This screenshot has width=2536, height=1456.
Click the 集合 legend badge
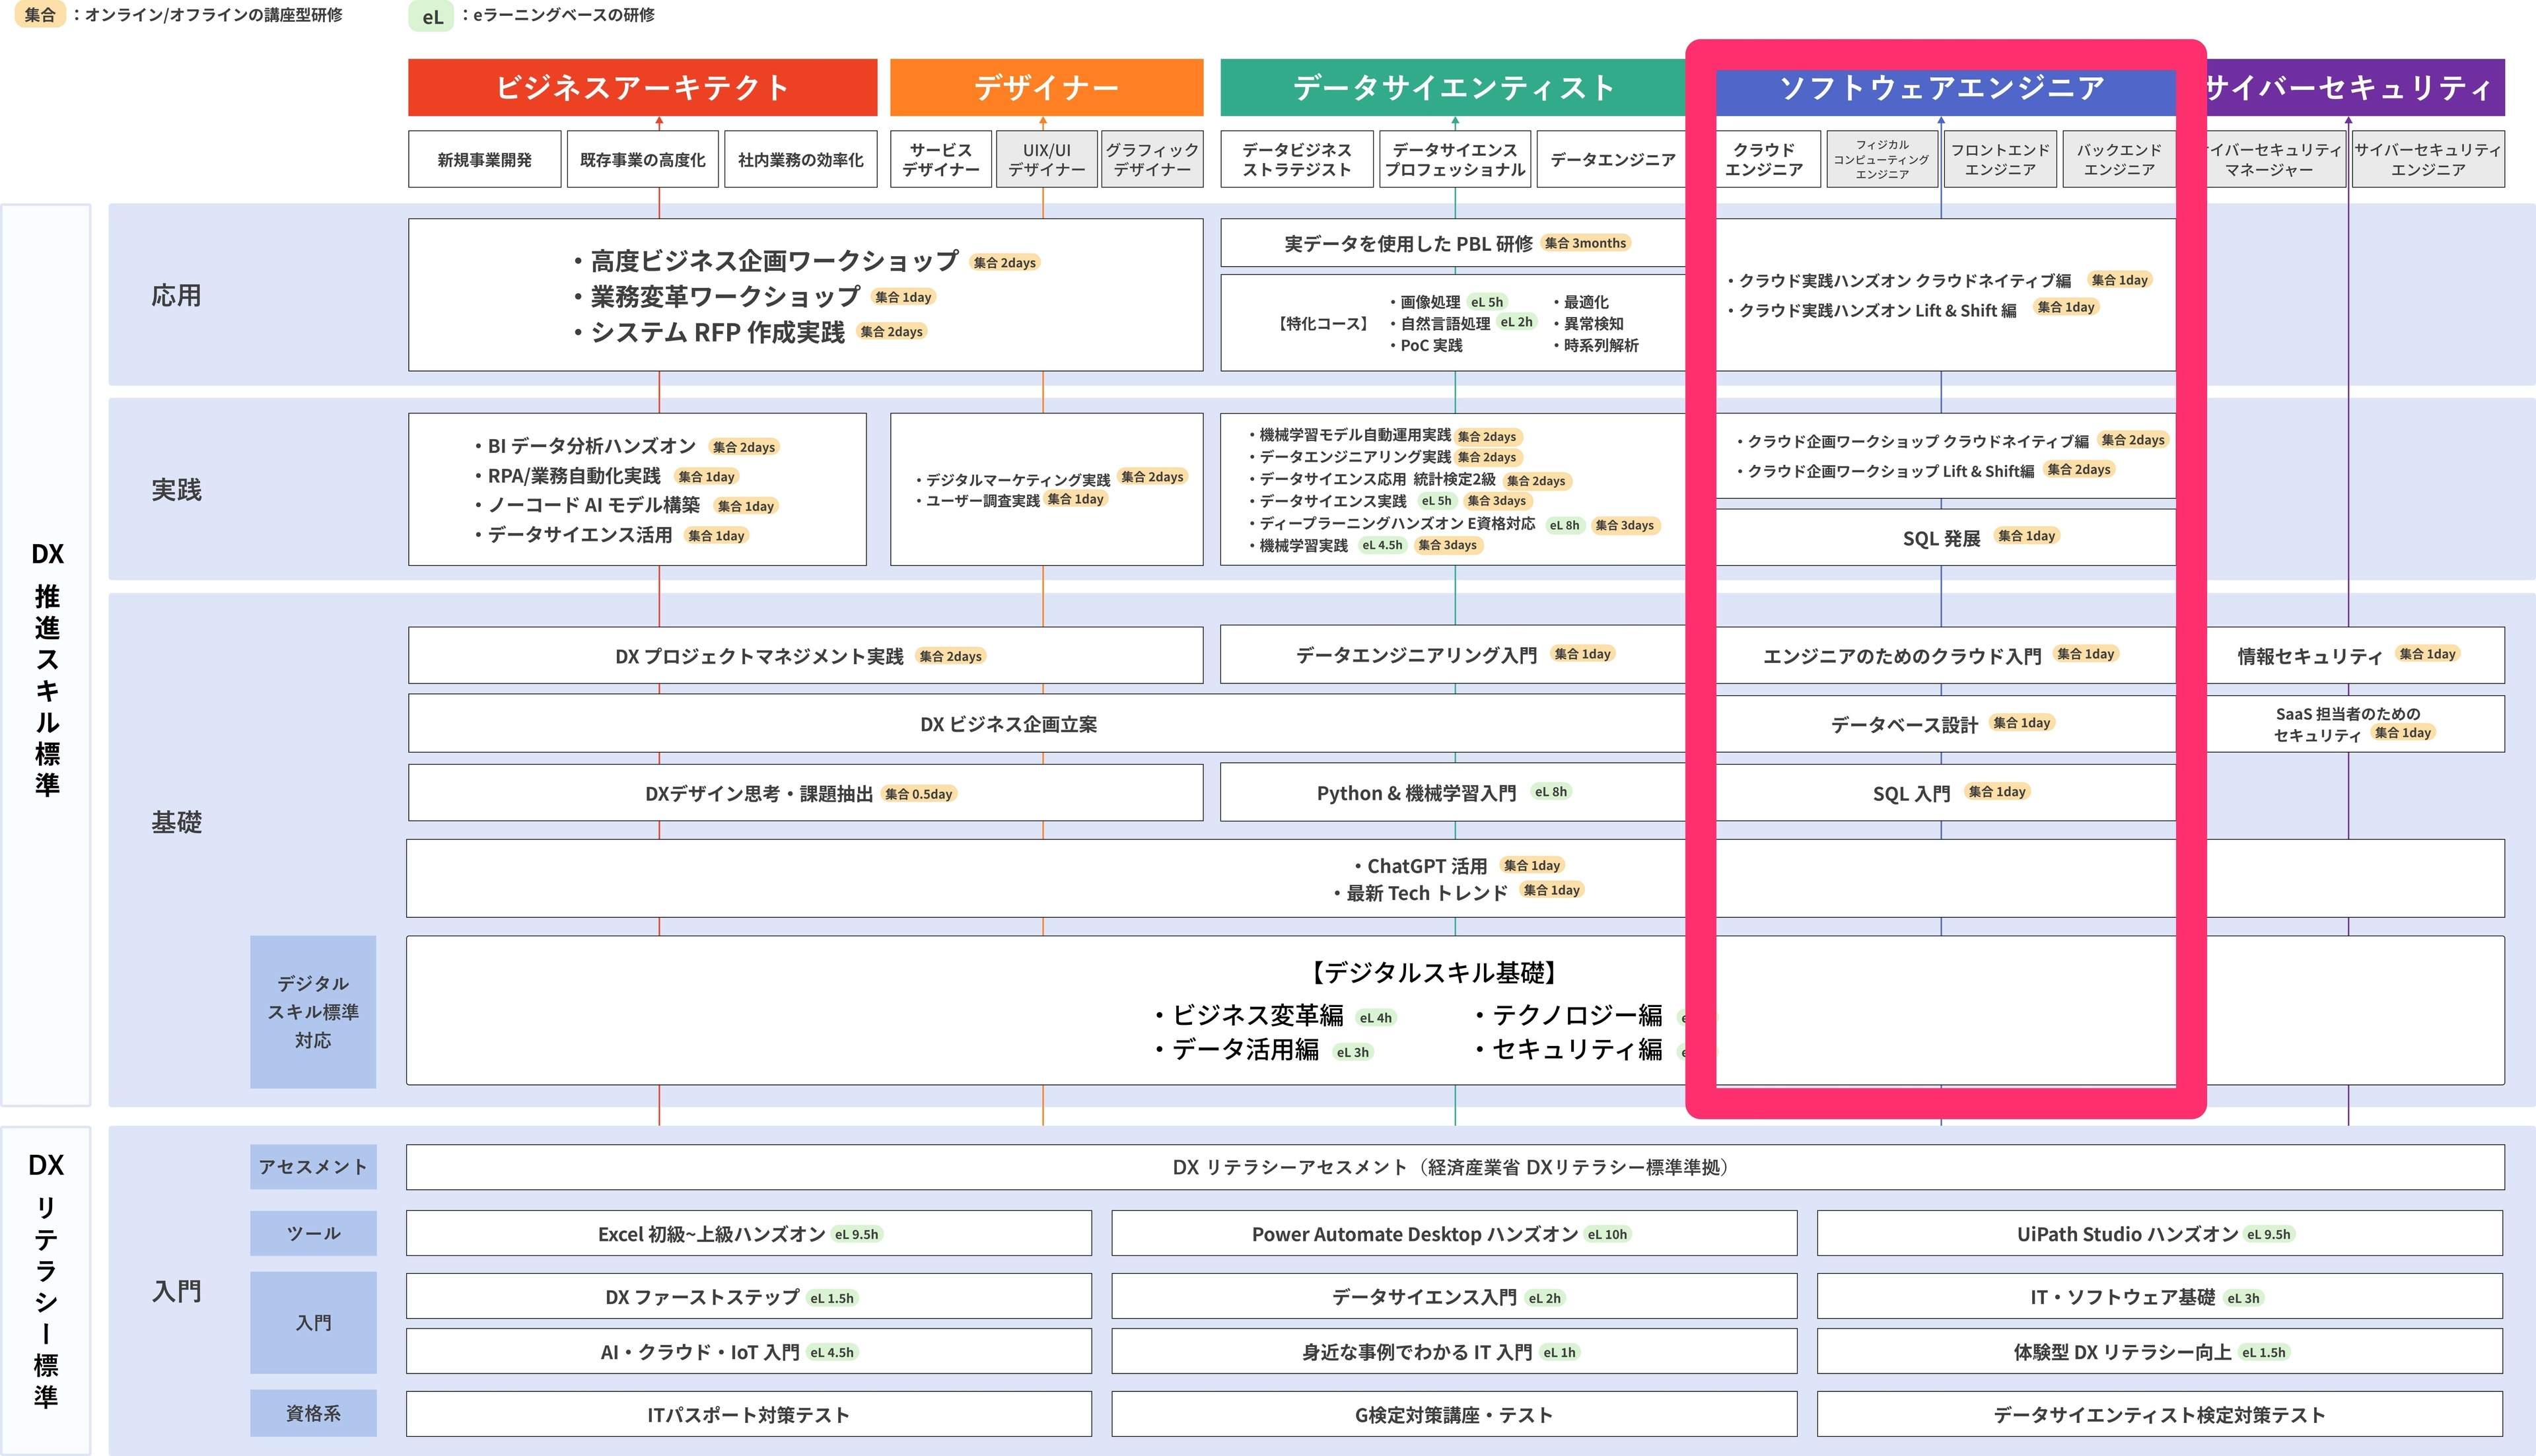point(40,15)
